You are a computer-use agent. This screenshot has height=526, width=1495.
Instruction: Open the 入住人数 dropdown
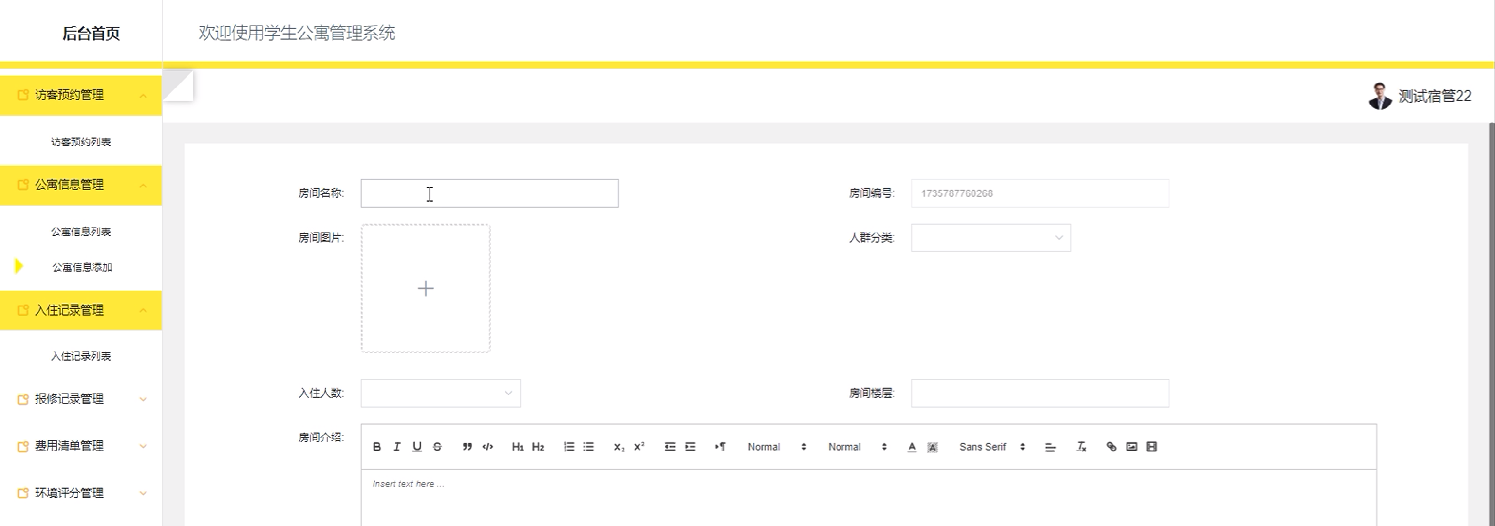[440, 393]
